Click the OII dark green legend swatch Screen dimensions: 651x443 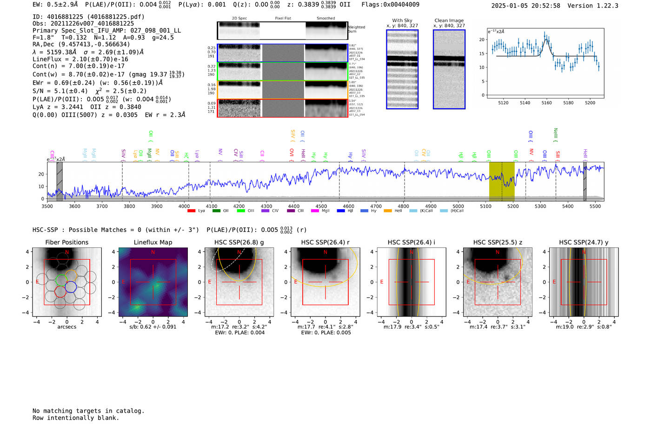pyautogui.click(x=216, y=211)
